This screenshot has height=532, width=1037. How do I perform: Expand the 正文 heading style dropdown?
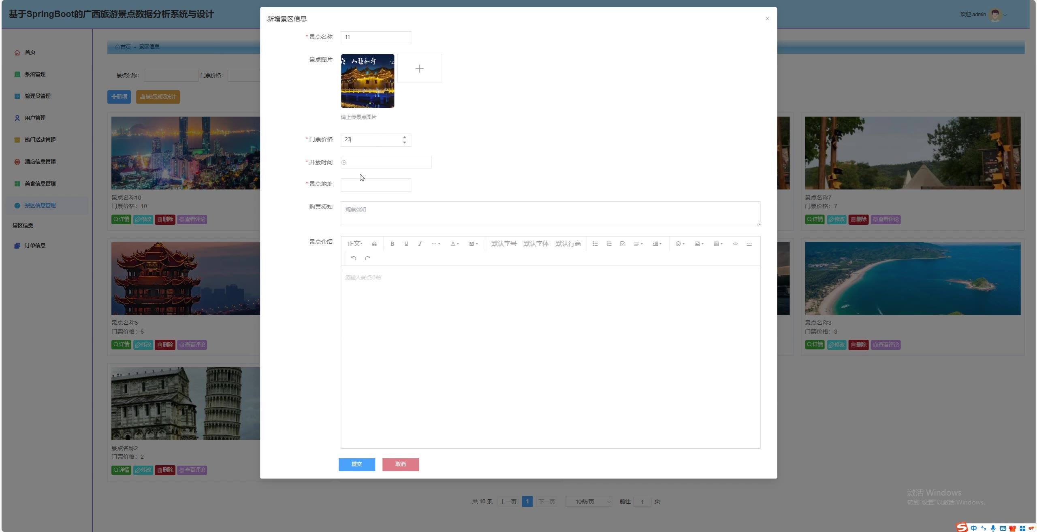click(354, 244)
